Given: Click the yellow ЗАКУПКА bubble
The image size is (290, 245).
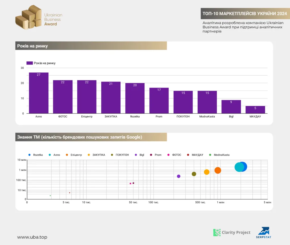Looking at the screenshot, I should (x=206, y=172).
